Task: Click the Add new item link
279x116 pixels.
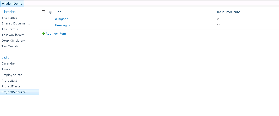Action: point(56,34)
